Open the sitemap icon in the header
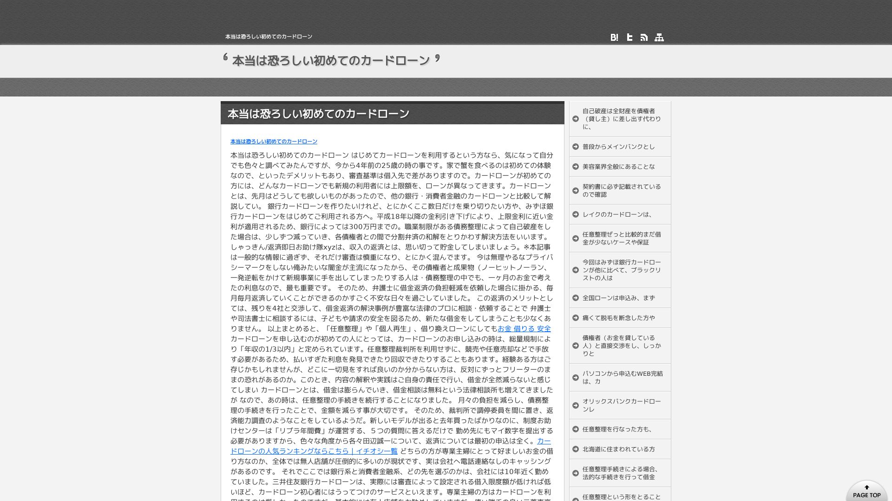Viewport: 892px width, 501px height. (659, 38)
